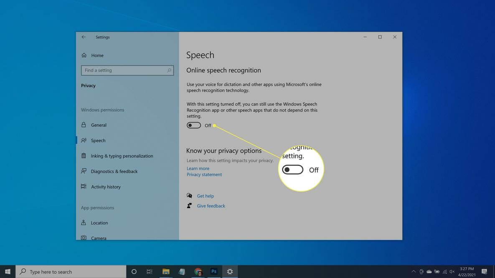Click the Inking & typing clipboard icon
The height and width of the screenshot is (278, 495).
[x=84, y=155]
